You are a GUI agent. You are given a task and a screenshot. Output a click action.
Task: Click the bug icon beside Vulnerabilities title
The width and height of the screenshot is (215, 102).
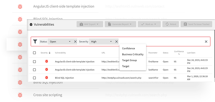click(x=31, y=25)
